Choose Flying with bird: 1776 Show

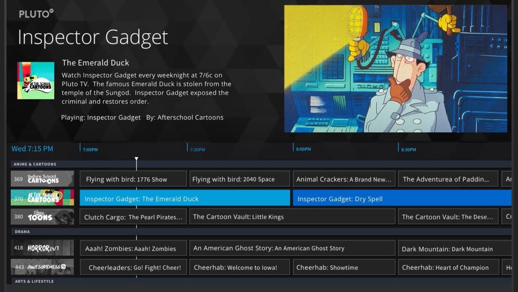click(133, 179)
